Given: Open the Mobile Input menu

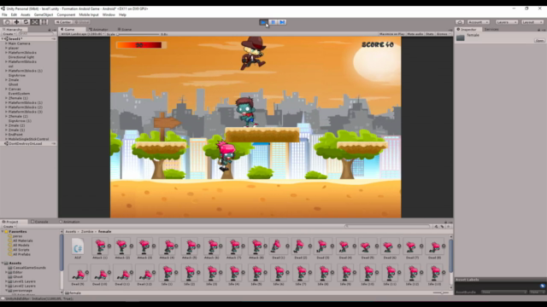Looking at the screenshot, I should (89, 14).
